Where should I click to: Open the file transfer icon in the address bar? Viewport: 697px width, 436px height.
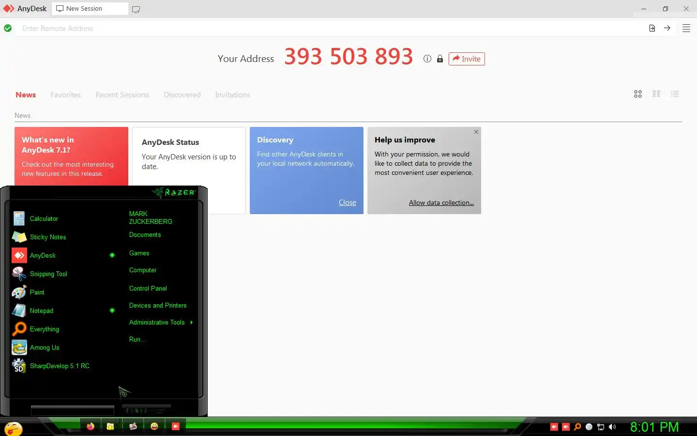(652, 28)
